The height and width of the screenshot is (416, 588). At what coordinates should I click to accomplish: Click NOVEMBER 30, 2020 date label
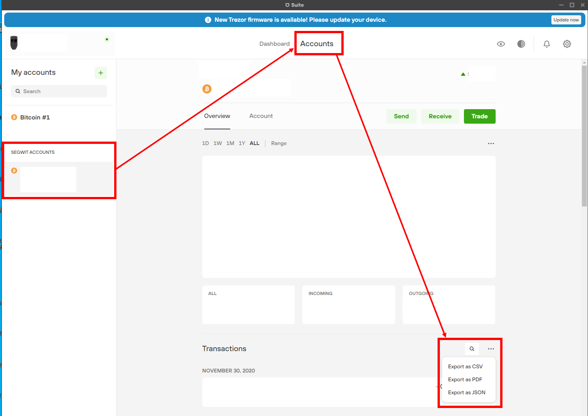tap(229, 371)
